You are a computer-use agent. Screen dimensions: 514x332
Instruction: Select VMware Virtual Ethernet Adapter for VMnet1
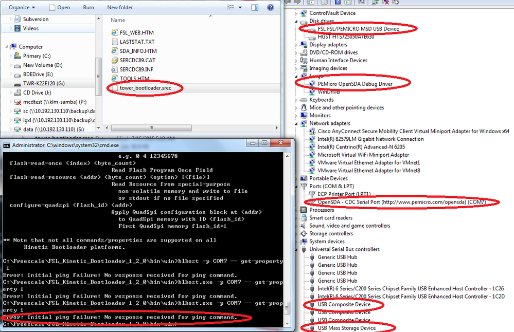point(368,162)
